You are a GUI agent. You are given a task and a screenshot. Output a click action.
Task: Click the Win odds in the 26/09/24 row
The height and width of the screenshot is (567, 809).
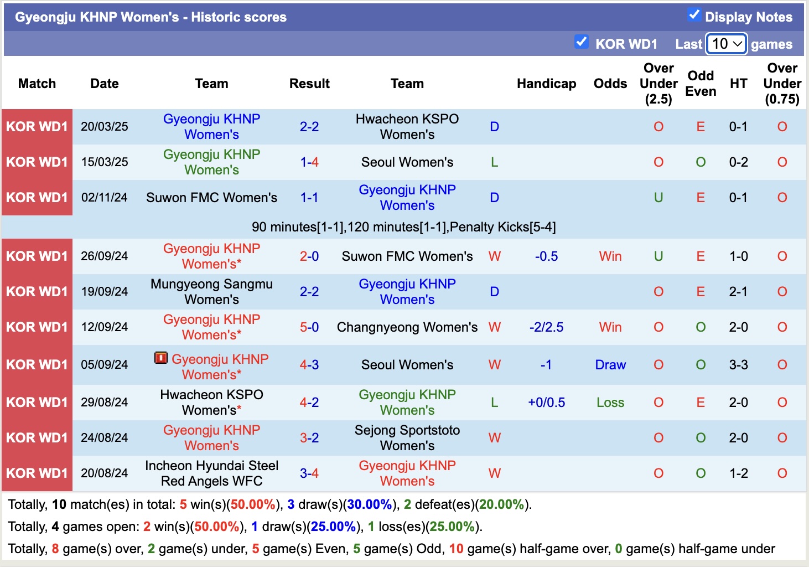[x=610, y=256]
